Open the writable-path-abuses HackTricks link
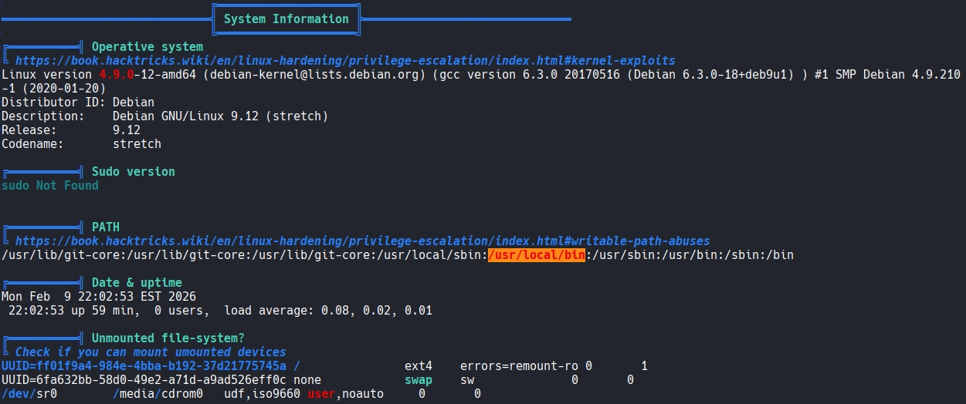966x404 pixels. (x=361, y=241)
